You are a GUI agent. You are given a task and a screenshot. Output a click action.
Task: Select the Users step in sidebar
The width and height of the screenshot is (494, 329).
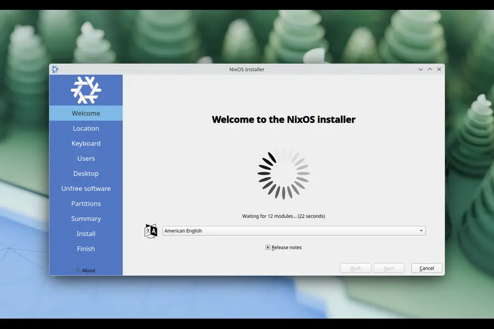pos(86,158)
